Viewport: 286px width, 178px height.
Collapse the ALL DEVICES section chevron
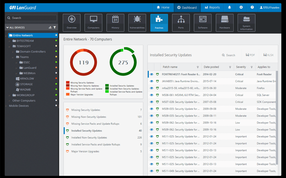(x=8, y=28)
